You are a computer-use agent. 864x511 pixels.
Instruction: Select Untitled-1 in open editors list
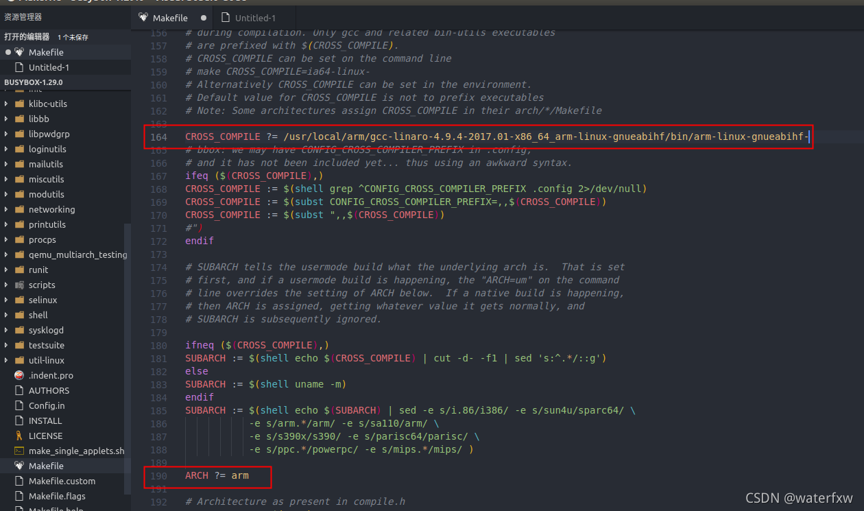coord(65,67)
